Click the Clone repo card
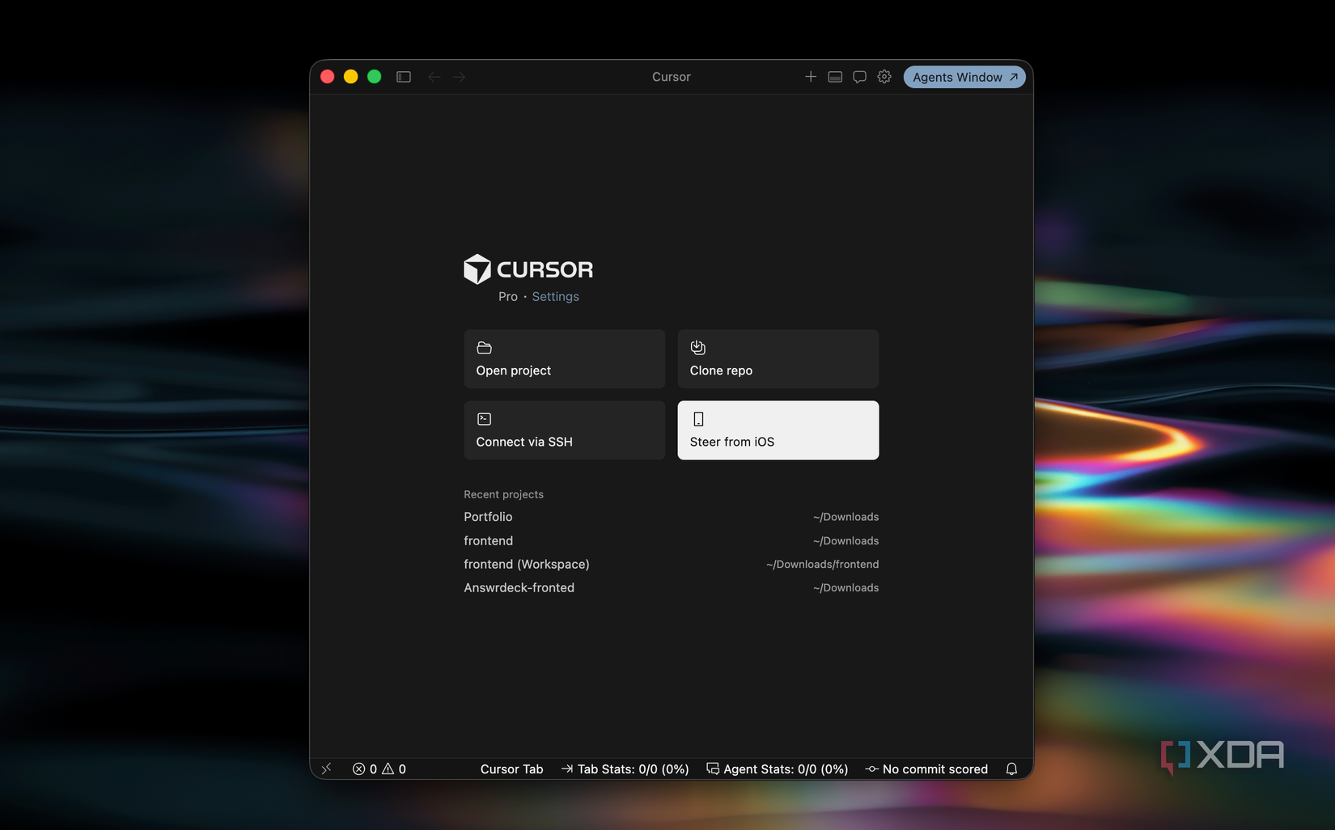This screenshot has height=830, width=1335. point(778,359)
